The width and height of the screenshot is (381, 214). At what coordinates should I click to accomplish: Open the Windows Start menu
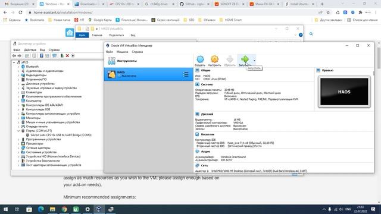pos(5,209)
